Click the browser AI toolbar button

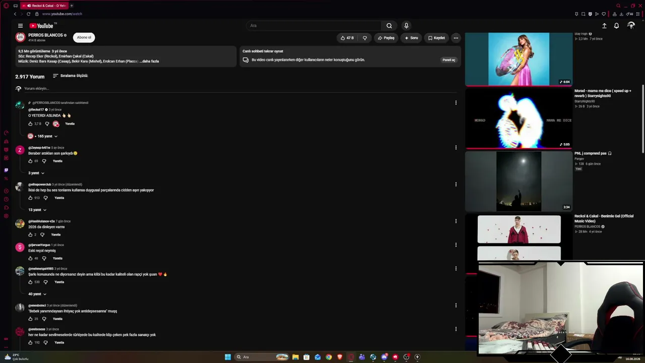tap(630, 14)
